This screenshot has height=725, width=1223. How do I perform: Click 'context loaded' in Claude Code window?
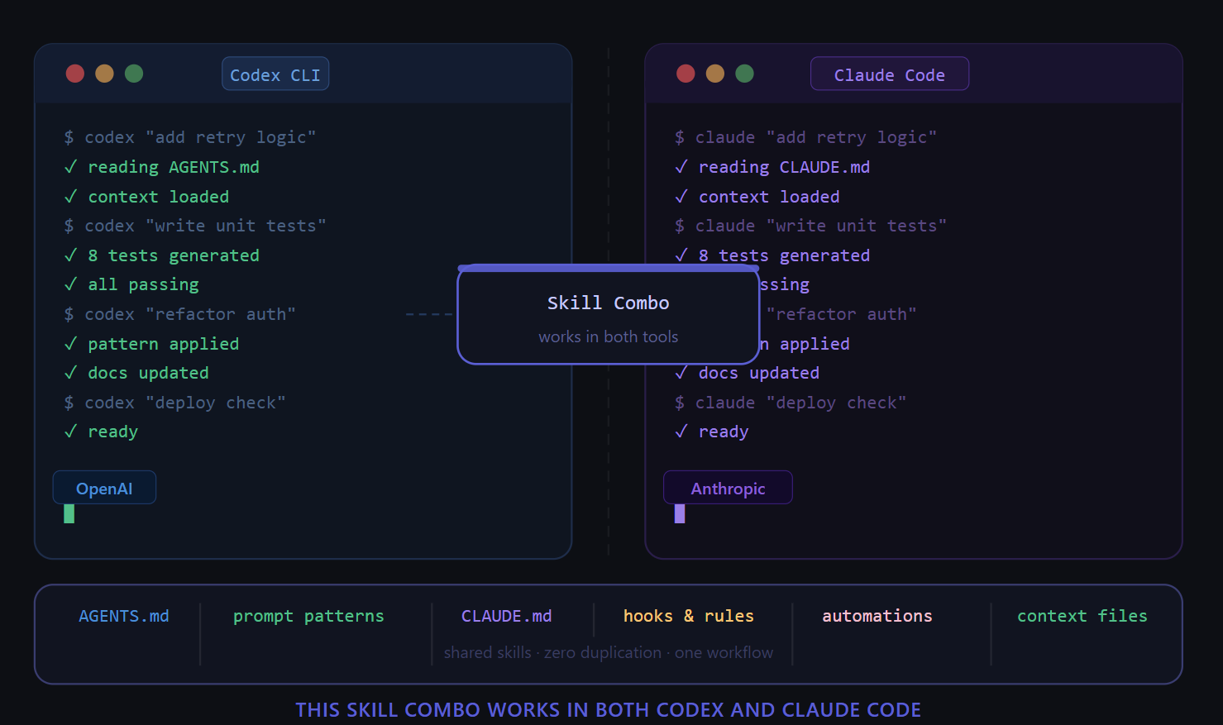pyautogui.click(x=769, y=197)
